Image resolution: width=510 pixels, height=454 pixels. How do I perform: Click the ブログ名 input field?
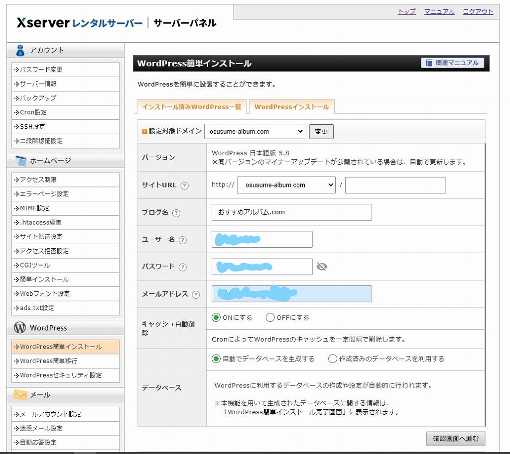291,212
